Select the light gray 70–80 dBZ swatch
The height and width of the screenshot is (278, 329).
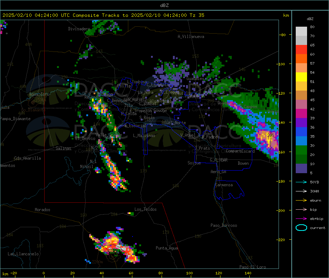[301, 31]
